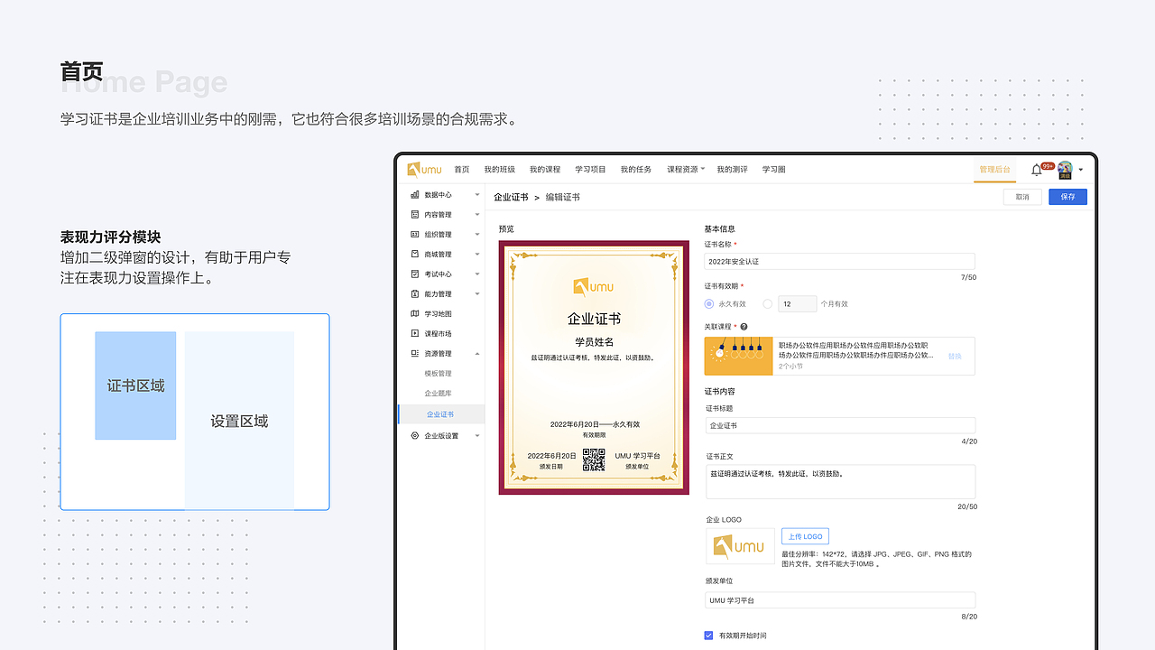The width and height of the screenshot is (1155, 650).
Task: Click the 证书名称 input field
Action: (x=839, y=261)
